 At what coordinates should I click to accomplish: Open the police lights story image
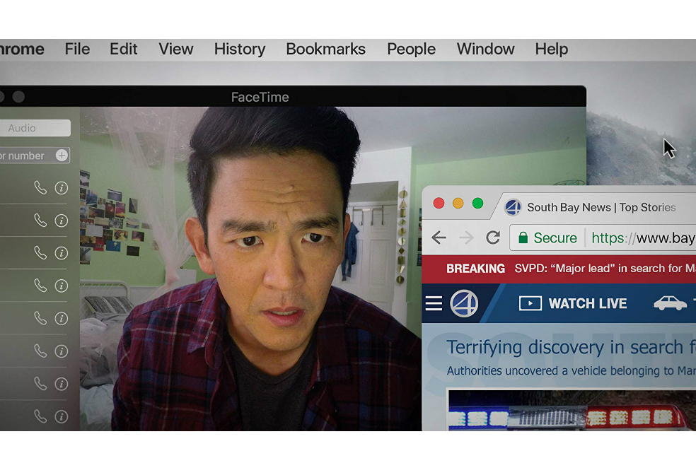pyautogui.click(x=572, y=411)
